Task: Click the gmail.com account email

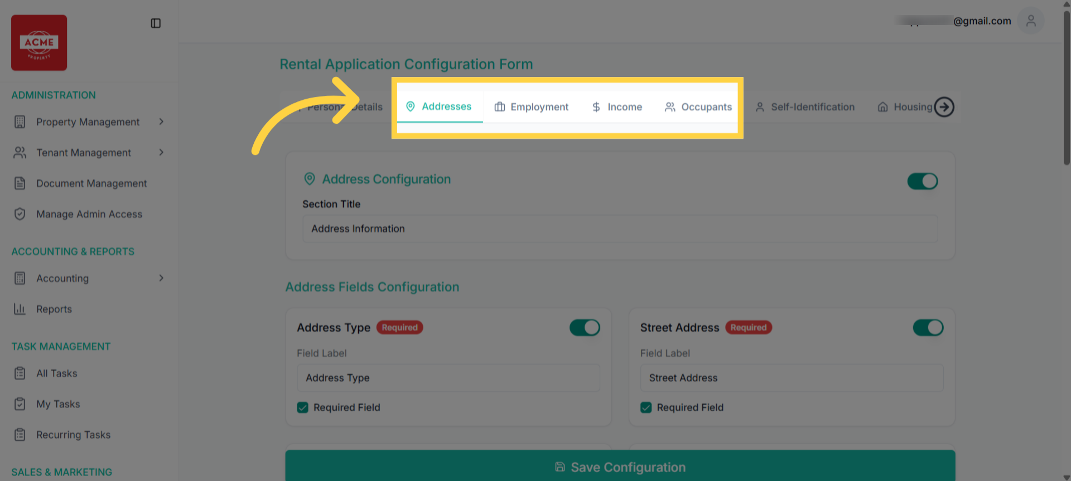Action: tap(954, 21)
